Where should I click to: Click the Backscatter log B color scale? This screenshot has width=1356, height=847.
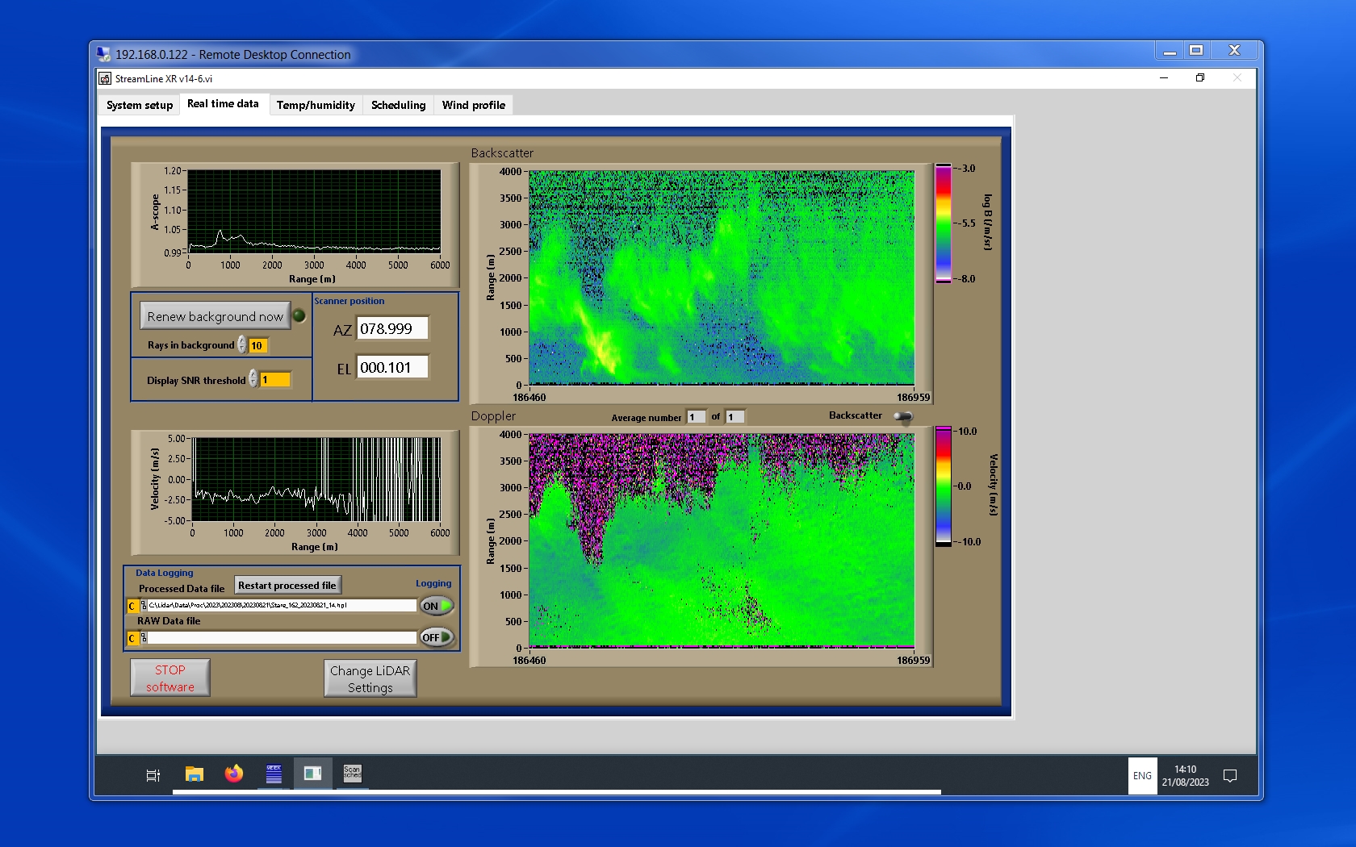pyautogui.click(x=943, y=223)
